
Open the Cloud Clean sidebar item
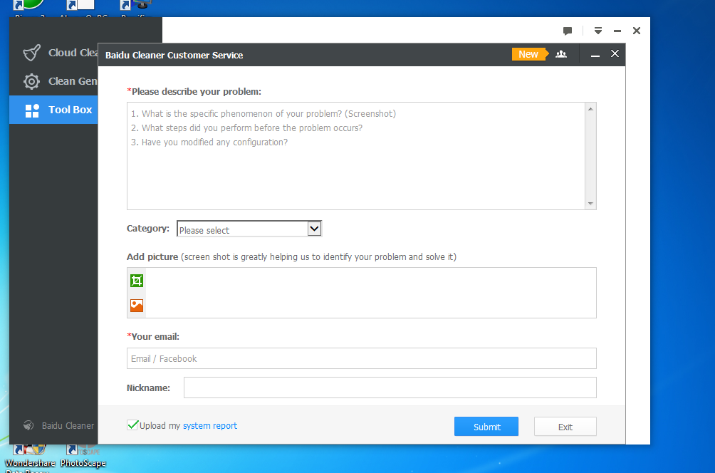coord(54,53)
